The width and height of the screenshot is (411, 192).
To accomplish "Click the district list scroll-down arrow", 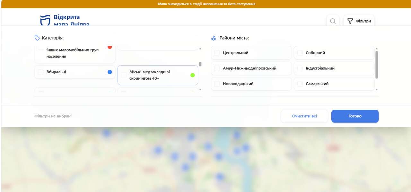I will (x=377, y=89).
